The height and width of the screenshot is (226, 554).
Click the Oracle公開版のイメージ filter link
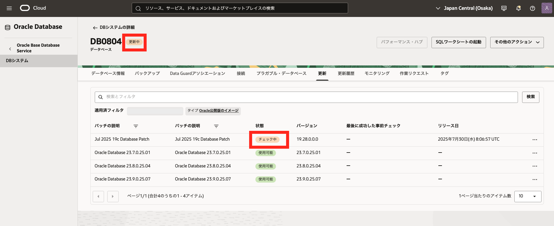219,111
